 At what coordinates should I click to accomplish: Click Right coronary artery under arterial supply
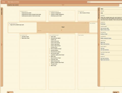point(105,30)
